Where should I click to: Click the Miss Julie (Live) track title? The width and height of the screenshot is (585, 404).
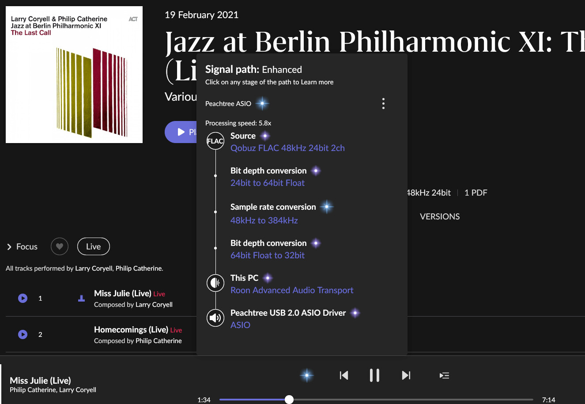coord(123,294)
